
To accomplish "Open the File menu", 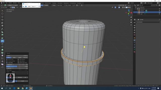I will click(x=4, y=3).
